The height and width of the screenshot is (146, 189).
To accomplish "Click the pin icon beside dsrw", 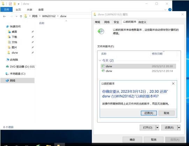I will coord(32,53).
